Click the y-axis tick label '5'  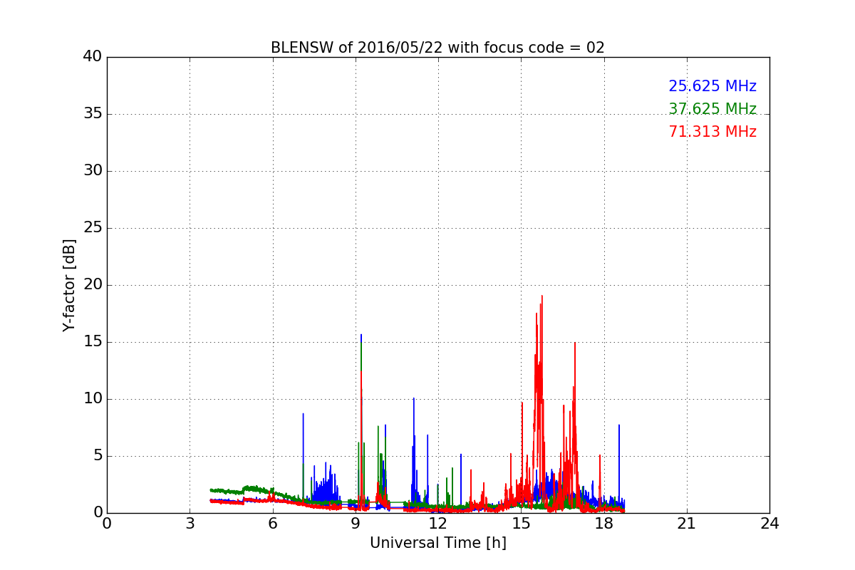(97, 456)
